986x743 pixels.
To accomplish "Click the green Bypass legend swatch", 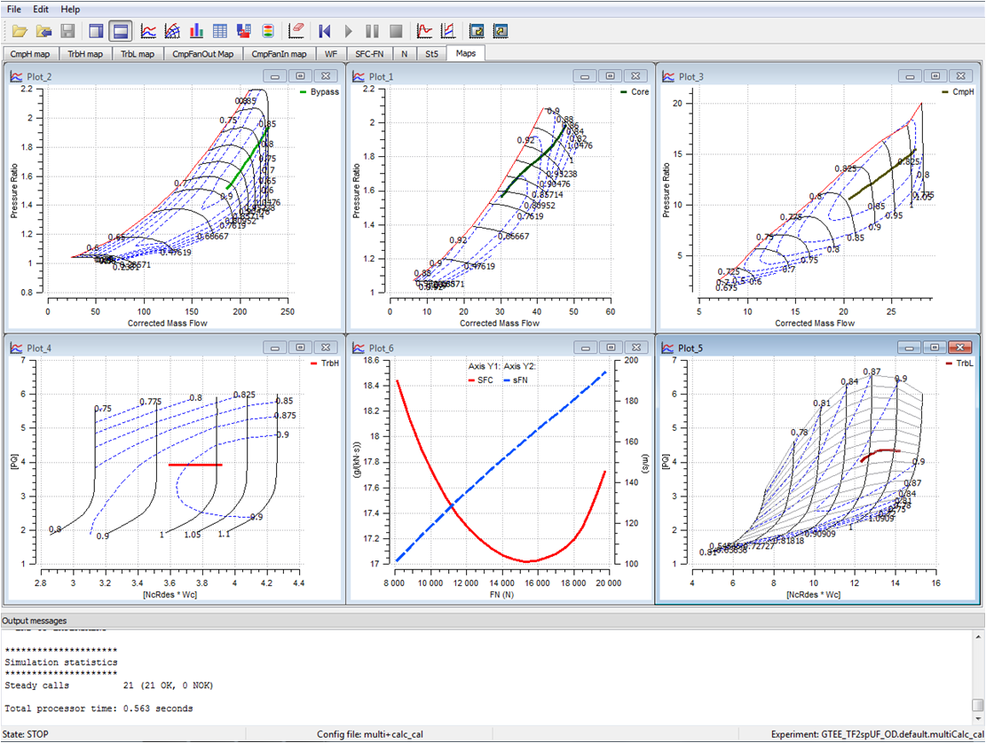I will (x=302, y=92).
